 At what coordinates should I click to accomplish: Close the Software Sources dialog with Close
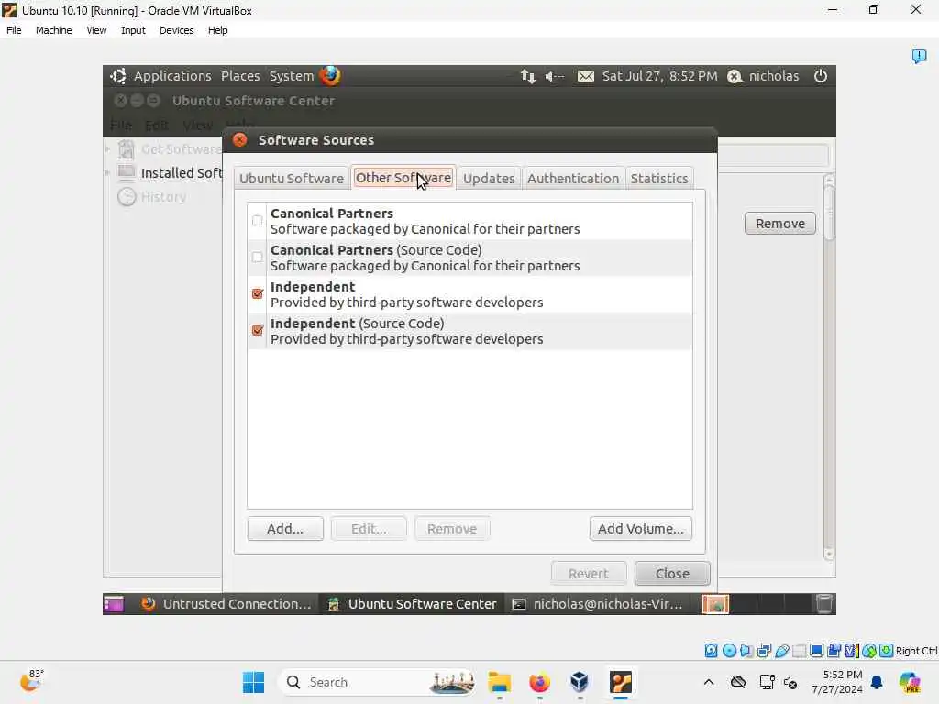point(672,574)
